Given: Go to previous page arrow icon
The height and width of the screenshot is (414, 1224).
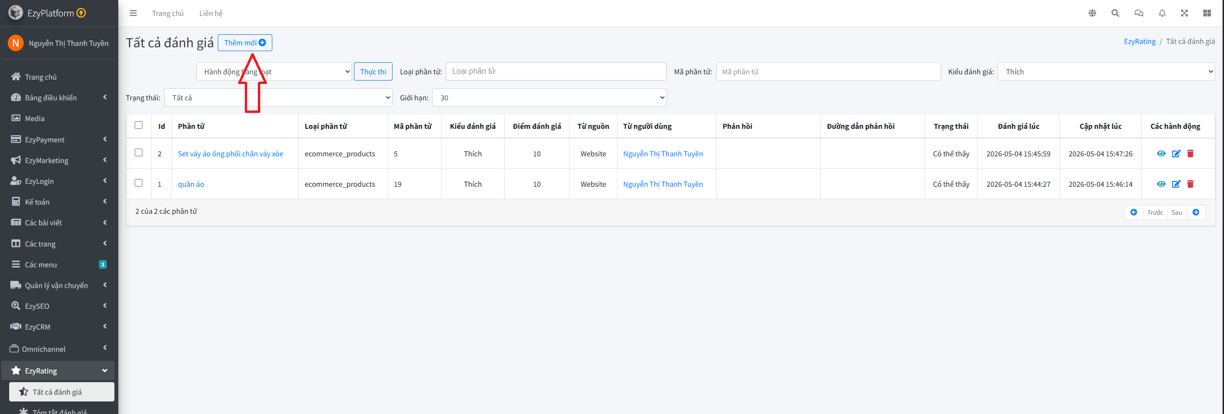Looking at the screenshot, I should [x=1134, y=212].
